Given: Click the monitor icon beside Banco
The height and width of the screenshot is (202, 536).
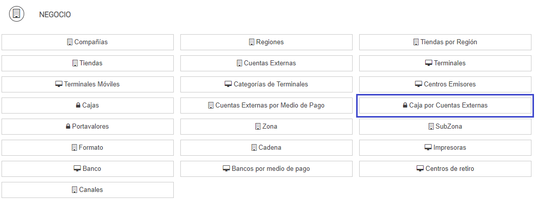Looking at the screenshot, I should click(x=77, y=169).
